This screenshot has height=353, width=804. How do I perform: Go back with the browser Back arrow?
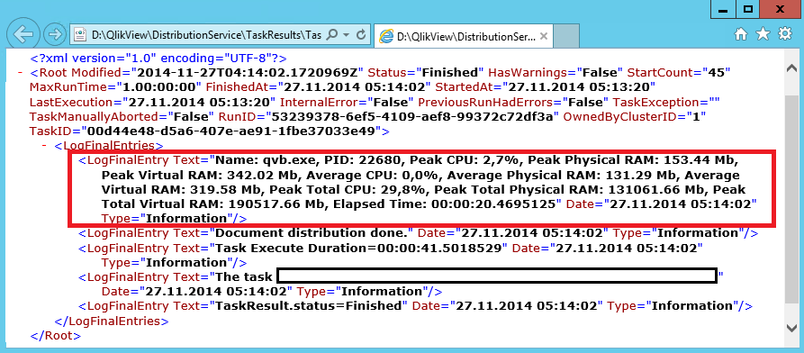[x=23, y=34]
